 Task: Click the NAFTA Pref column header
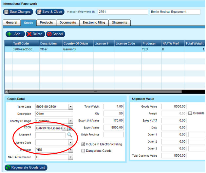(x=173, y=43)
